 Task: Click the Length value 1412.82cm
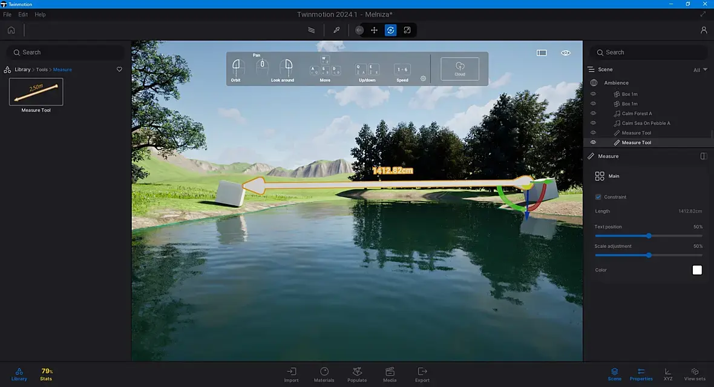(x=690, y=211)
